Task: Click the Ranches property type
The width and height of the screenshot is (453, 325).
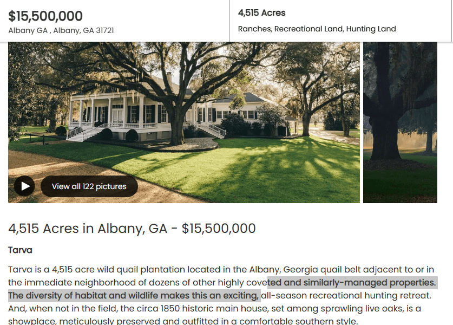Action: tap(254, 29)
